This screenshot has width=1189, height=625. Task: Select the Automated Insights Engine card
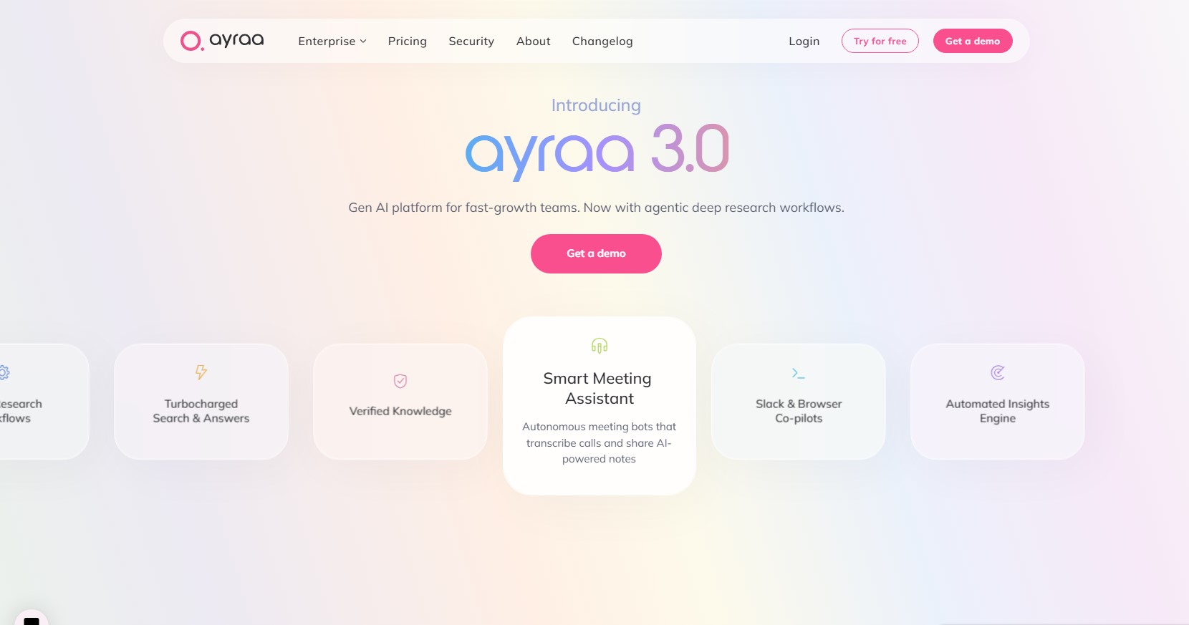pos(998,402)
